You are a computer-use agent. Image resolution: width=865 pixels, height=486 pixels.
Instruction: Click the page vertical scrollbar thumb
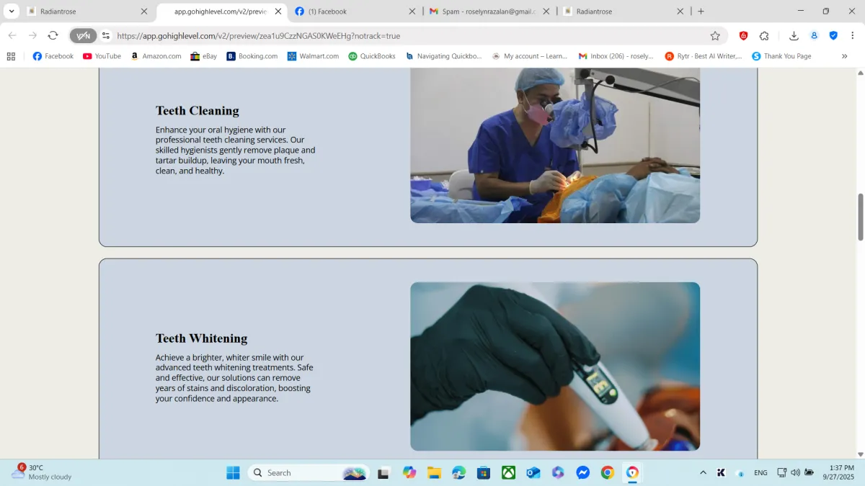(x=860, y=217)
